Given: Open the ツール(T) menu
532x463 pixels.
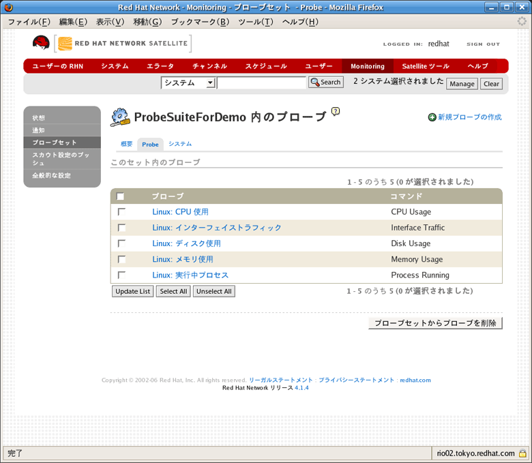Looking at the screenshot, I should (x=256, y=22).
